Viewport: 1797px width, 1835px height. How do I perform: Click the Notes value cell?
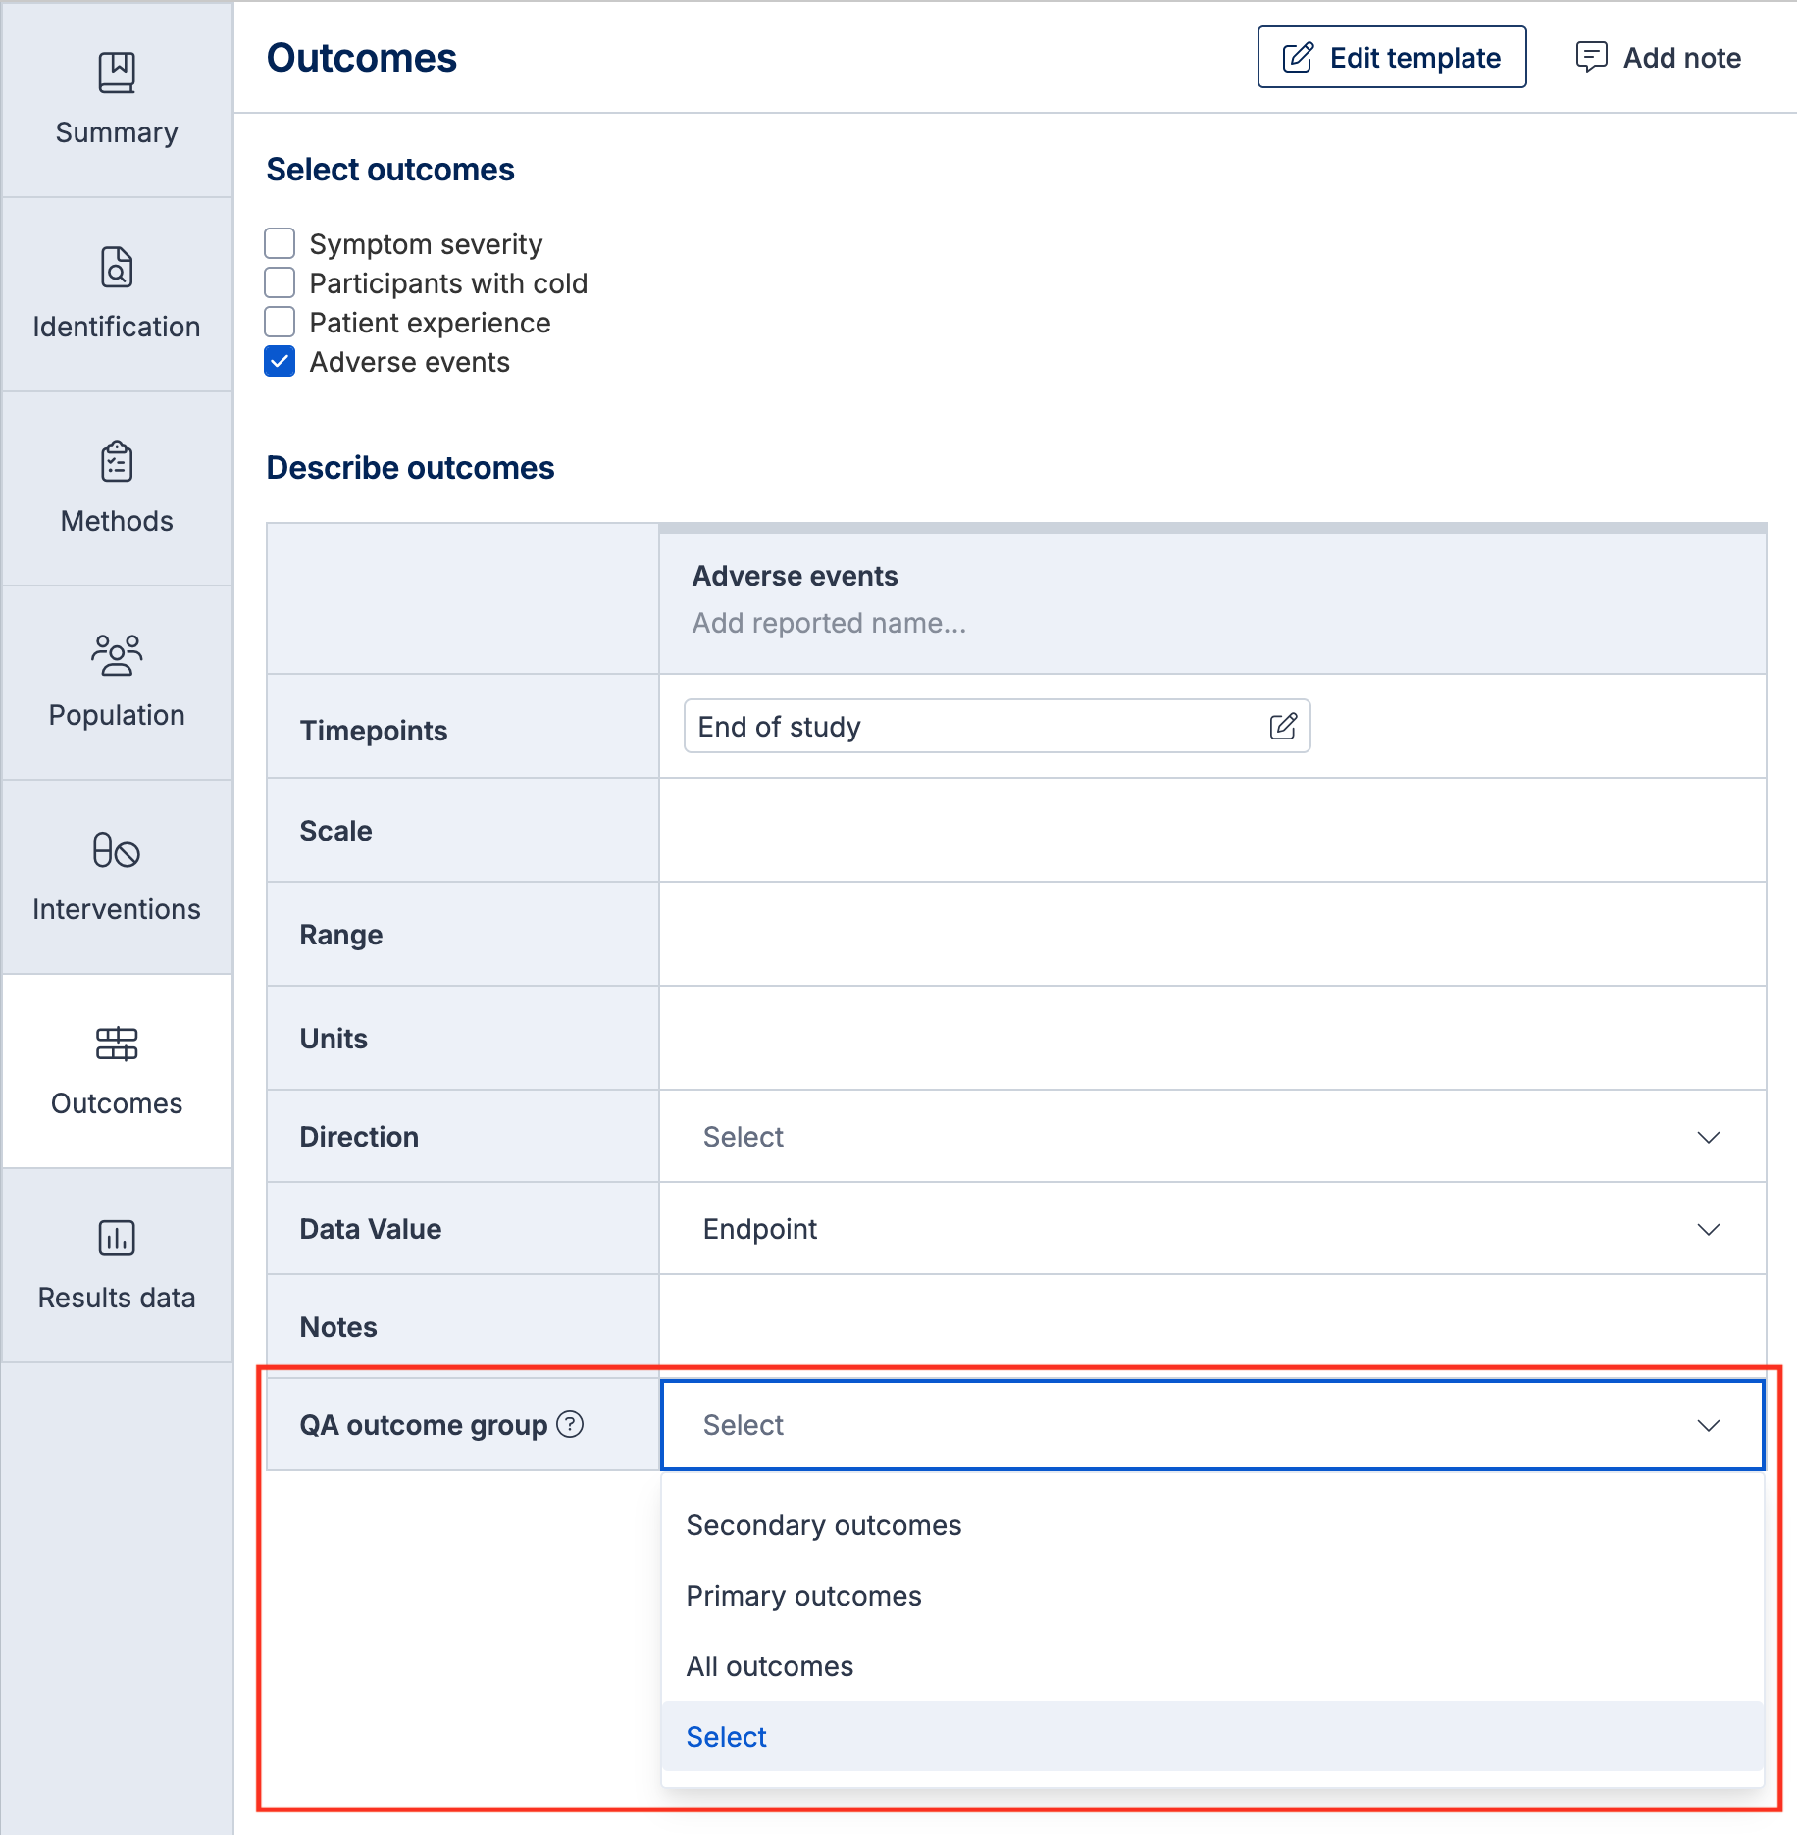coord(1212,1326)
